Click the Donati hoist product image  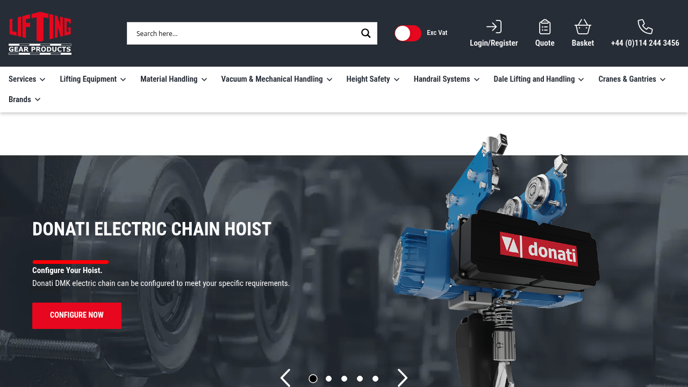497,261
